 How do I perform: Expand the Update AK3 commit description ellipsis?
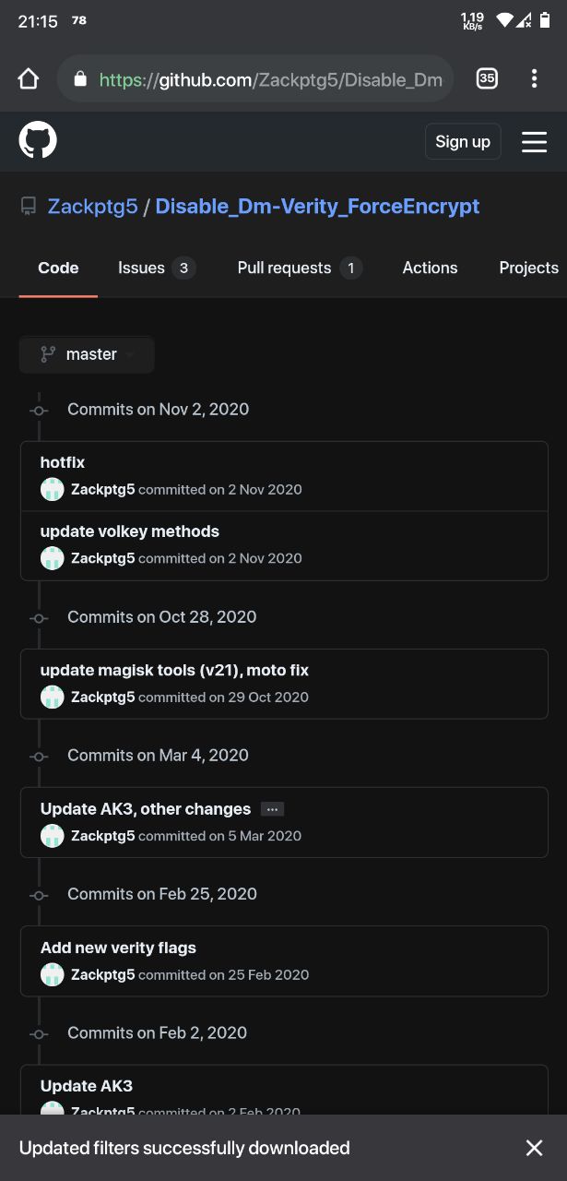coord(272,809)
